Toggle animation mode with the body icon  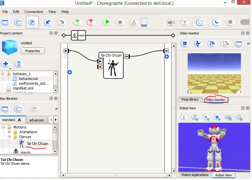click(x=184, y=22)
